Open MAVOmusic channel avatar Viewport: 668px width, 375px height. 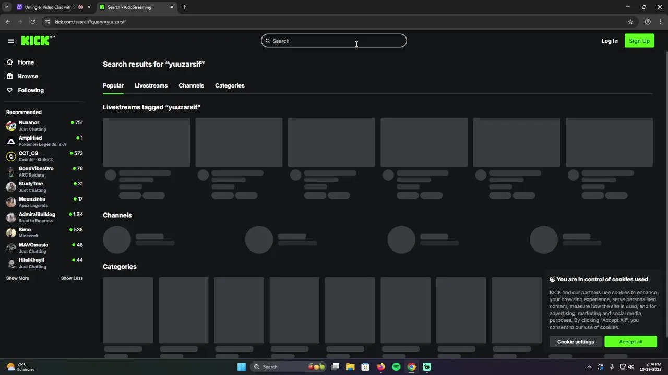pyautogui.click(x=11, y=248)
